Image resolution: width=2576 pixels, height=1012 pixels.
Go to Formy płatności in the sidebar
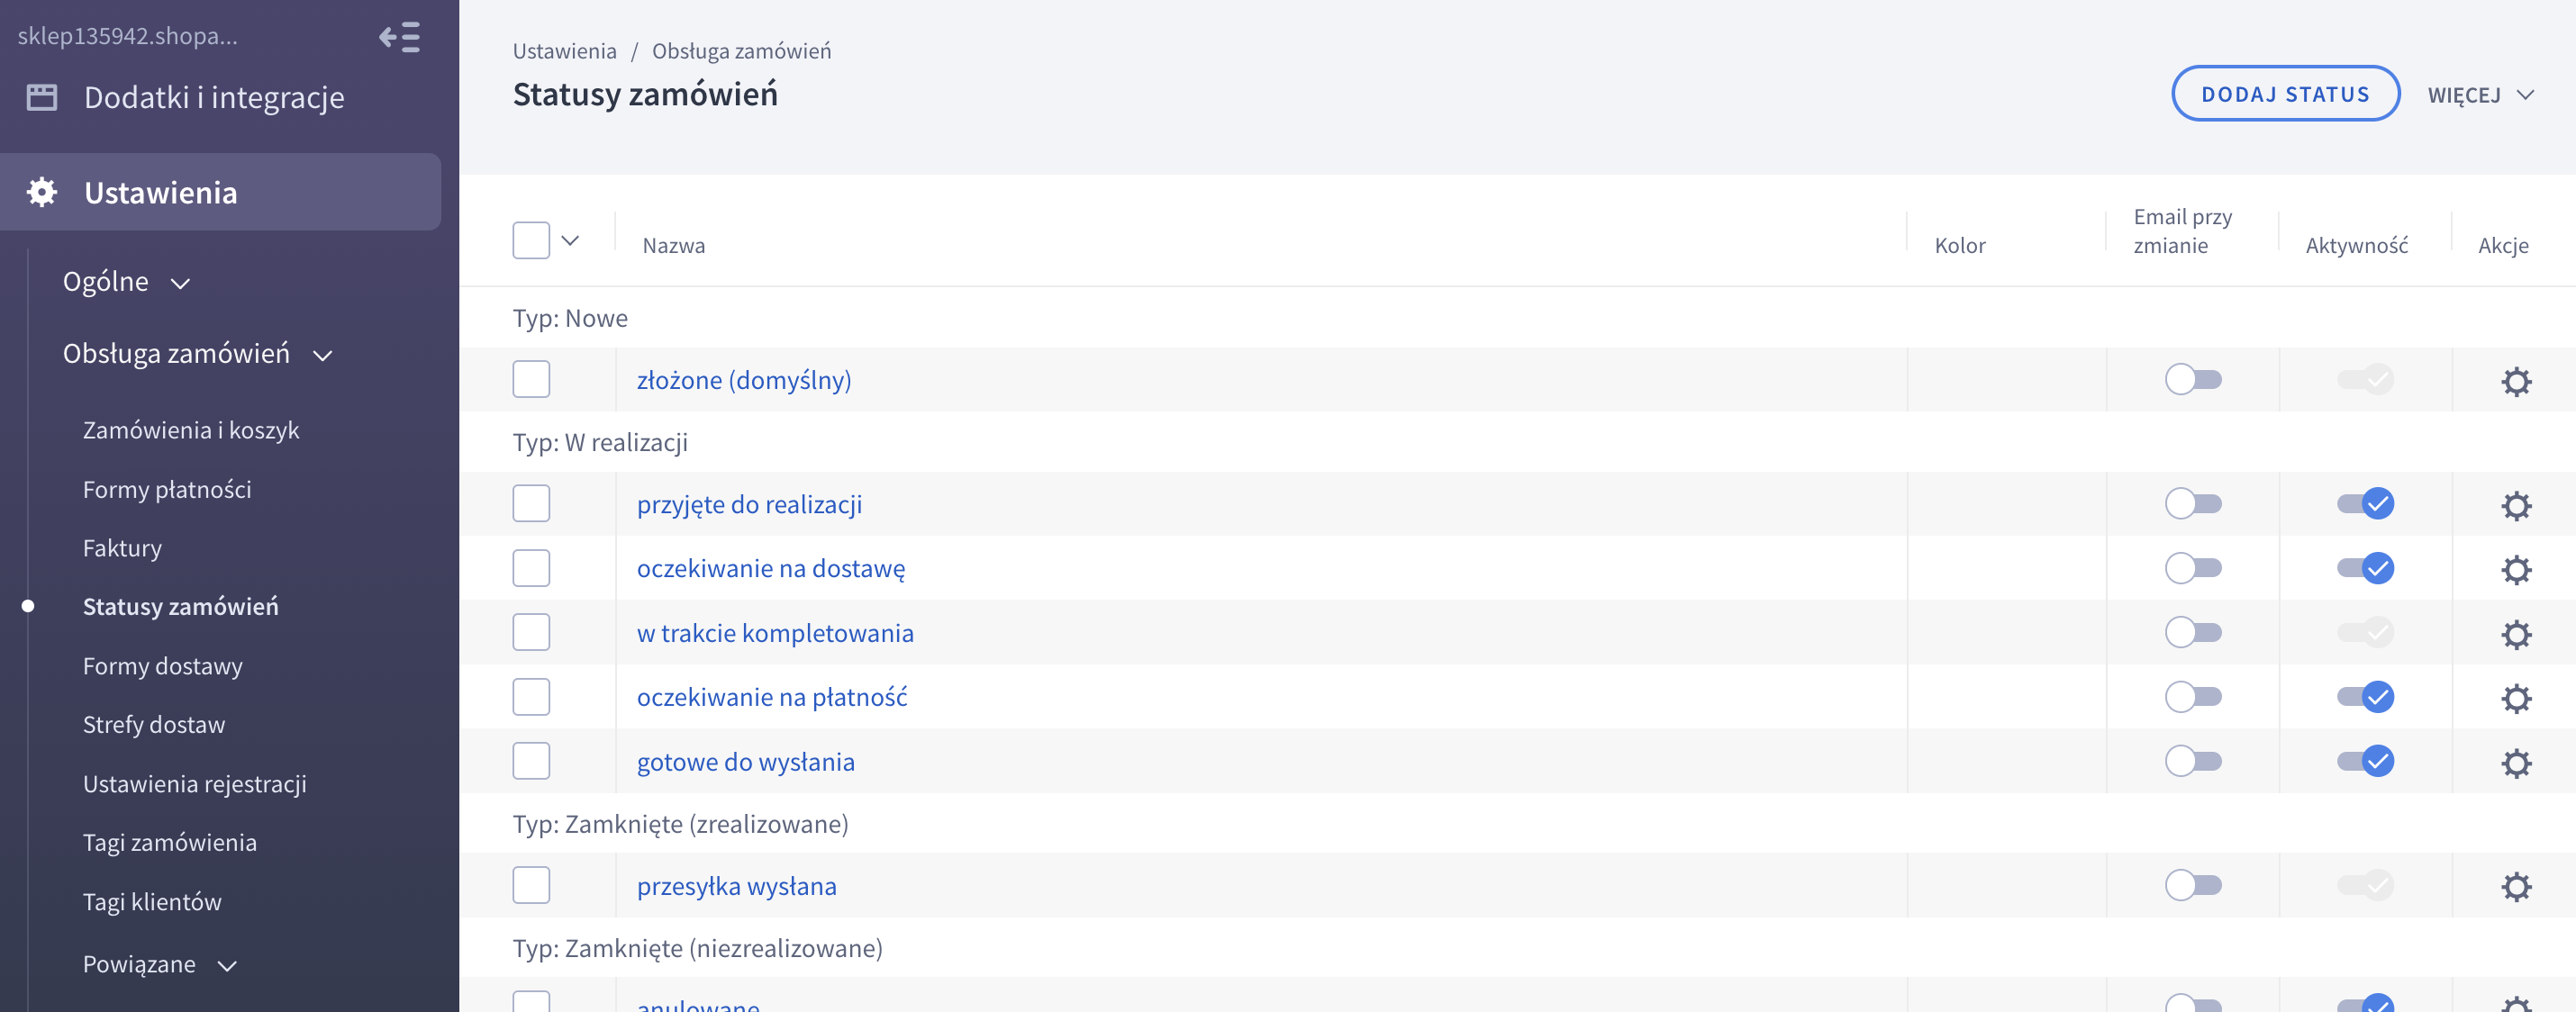(167, 489)
